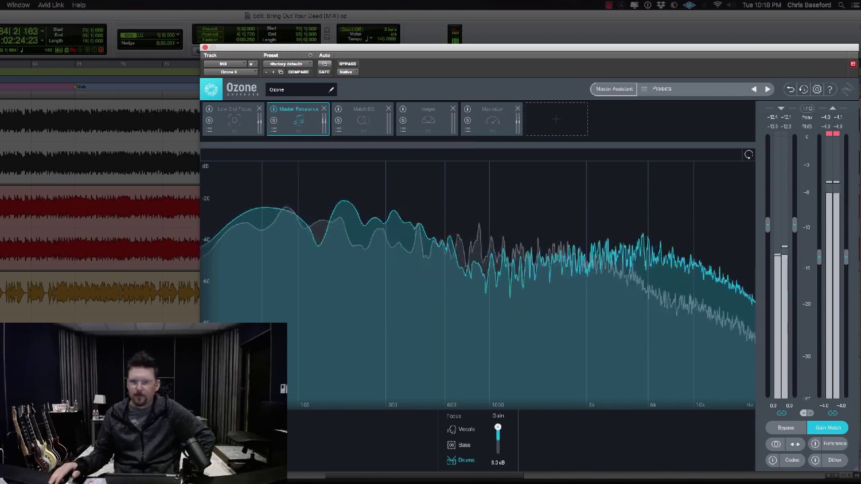Open the Ozone 8 insert dropdown
Viewport: 861px width, 484px height.
(229, 72)
